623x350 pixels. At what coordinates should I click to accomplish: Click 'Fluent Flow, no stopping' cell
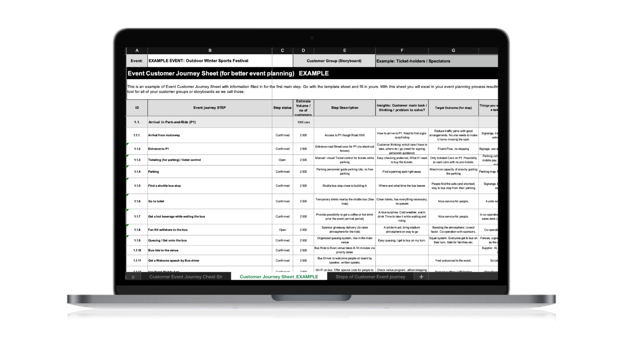tap(453, 149)
